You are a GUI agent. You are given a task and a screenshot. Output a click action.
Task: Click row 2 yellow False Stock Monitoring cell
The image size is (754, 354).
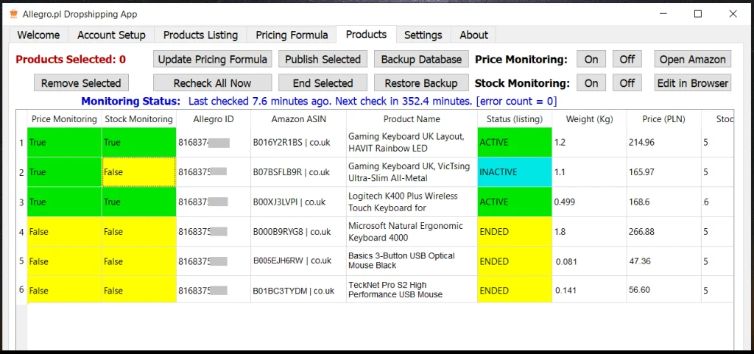pos(139,172)
